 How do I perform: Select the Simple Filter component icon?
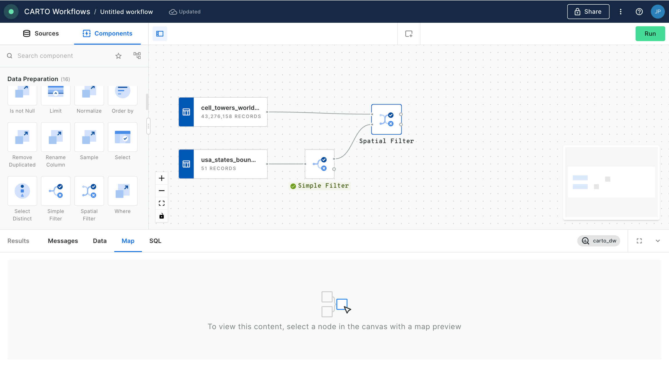55,191
